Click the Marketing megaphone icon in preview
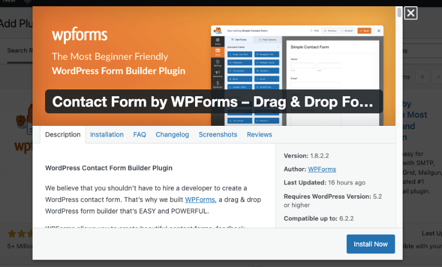The width and height of the screenshot is (442, 267). pos(218,73)
